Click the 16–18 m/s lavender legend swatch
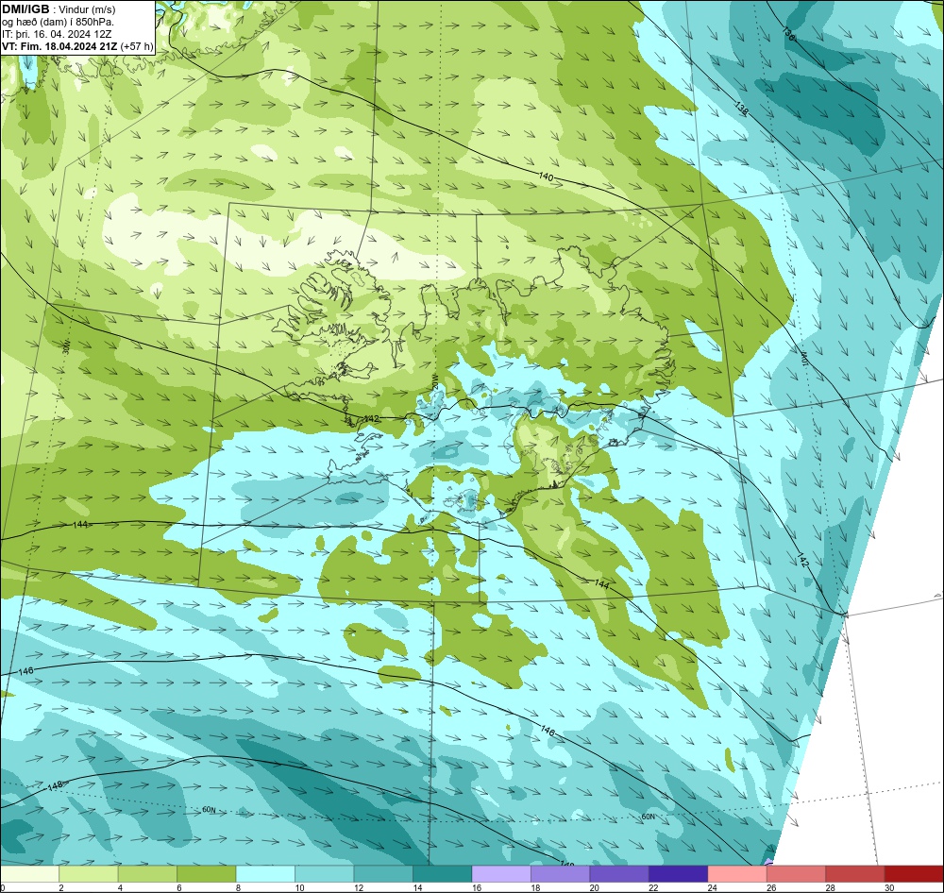Screen dimensions: 944x893 pyautogui.click(x=501, y=874)
